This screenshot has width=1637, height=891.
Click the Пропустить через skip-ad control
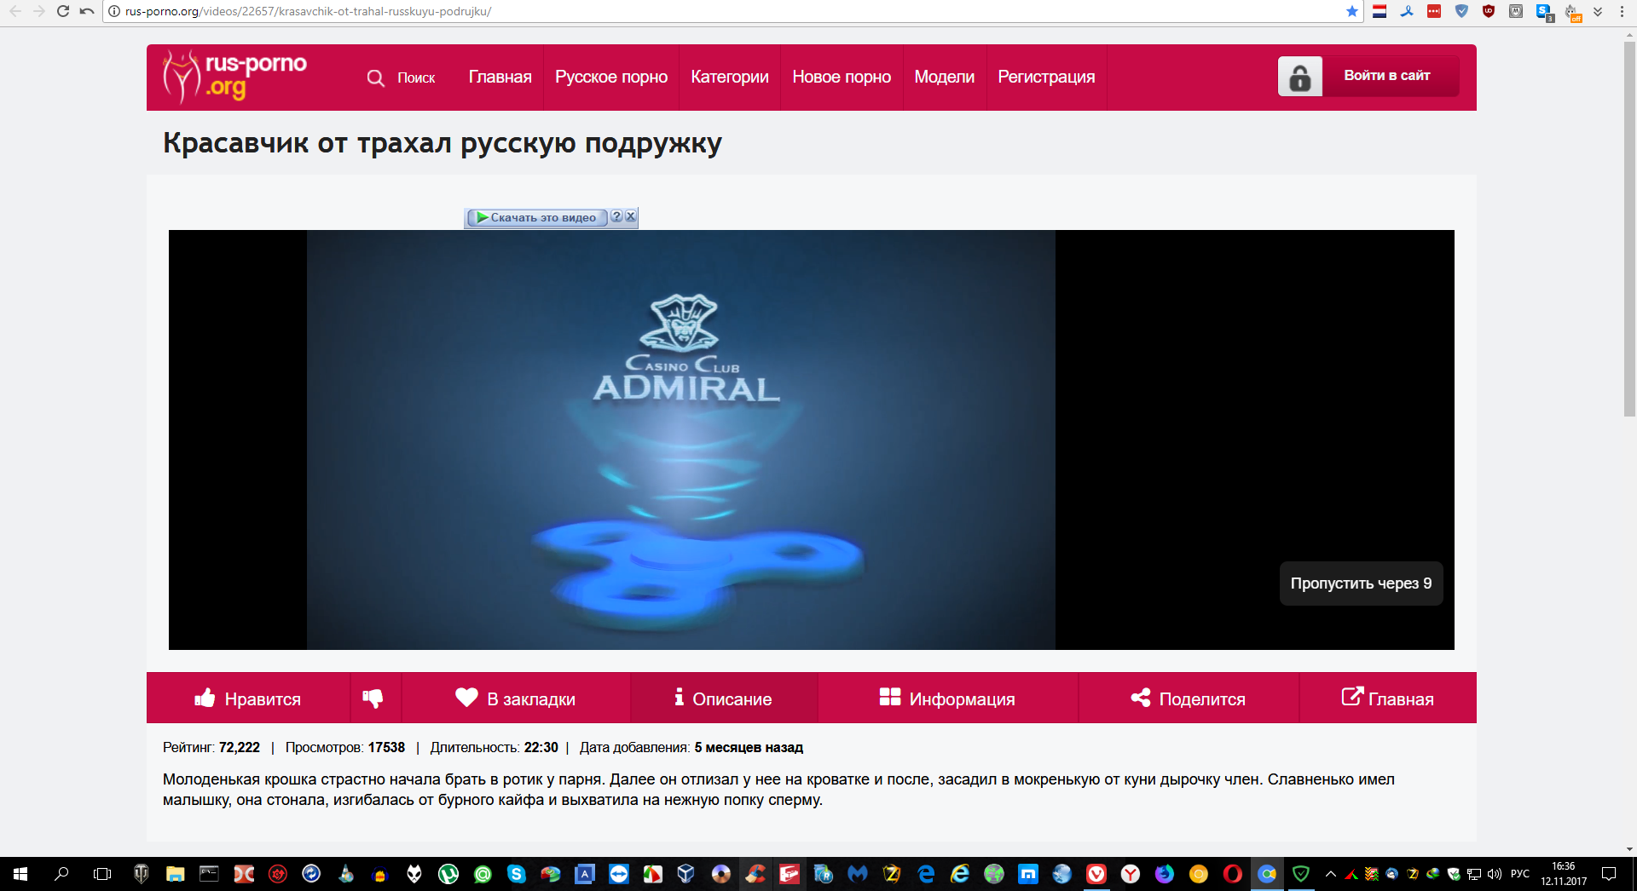1361,583
